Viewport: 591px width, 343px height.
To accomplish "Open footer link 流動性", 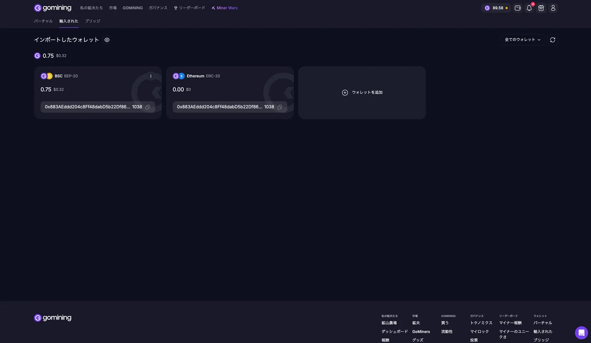I will pyautogui.click(x=447, y=332).
